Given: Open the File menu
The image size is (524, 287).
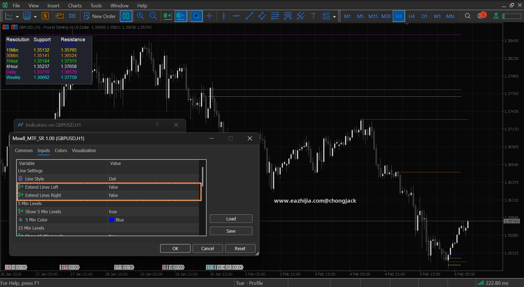Looking at the screenshot, I should click(16, 5).
